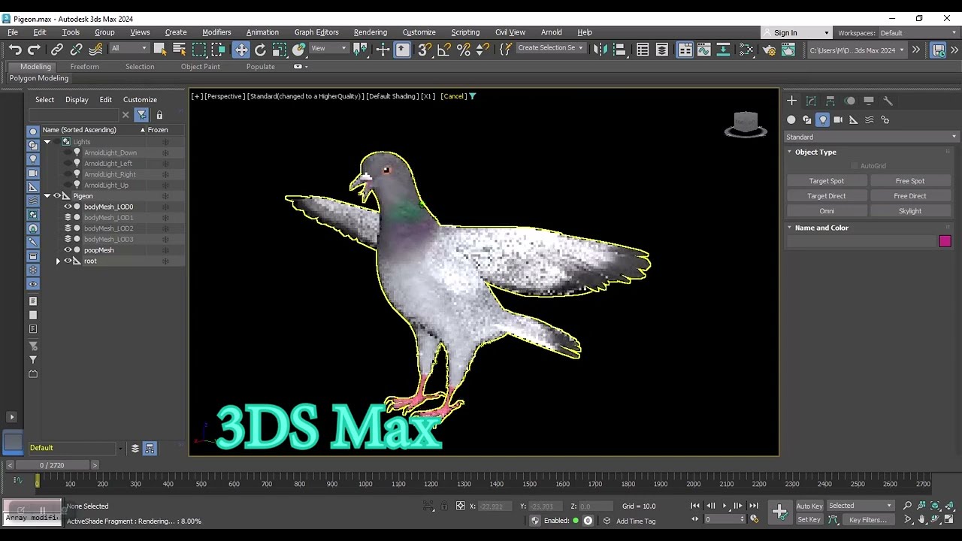This screenshot has height=541, width=962.
Task: Switch to the Object Paint ribbon tab
Action: pyautogui.click(x=201, y=67)
